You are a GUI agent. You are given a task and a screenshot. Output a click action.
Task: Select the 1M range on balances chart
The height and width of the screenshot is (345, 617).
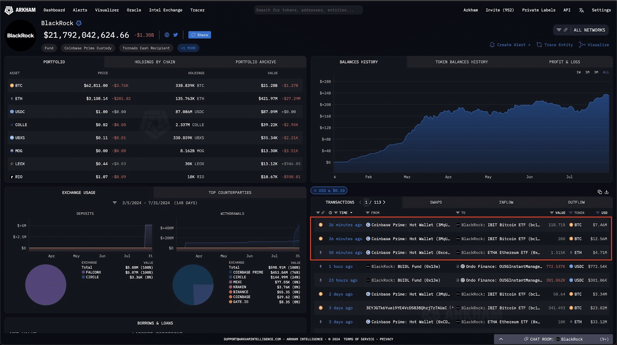(x=587, y=72)
